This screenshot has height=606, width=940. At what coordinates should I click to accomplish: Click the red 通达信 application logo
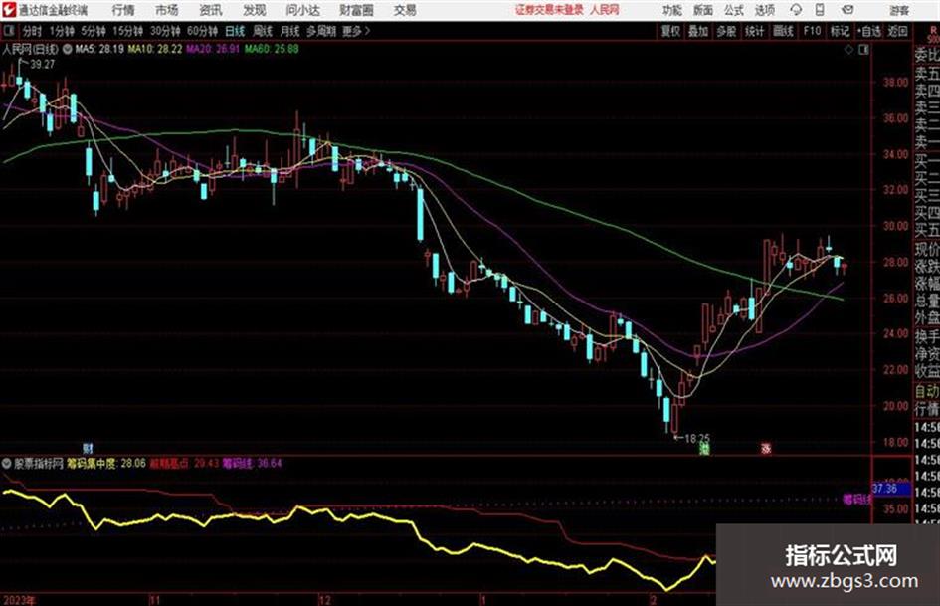pyautogui.click(x=9, y=10)
